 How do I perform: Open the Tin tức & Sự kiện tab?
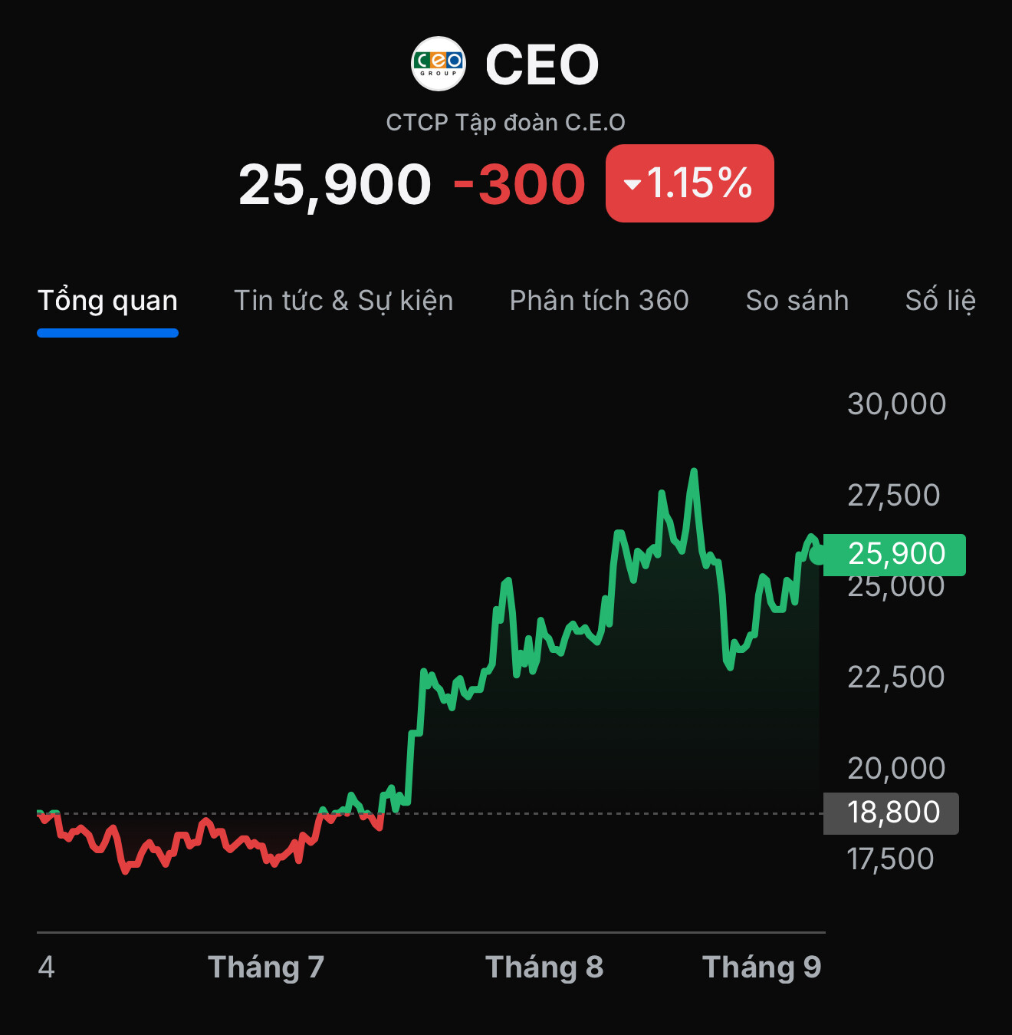coord(343,301)
